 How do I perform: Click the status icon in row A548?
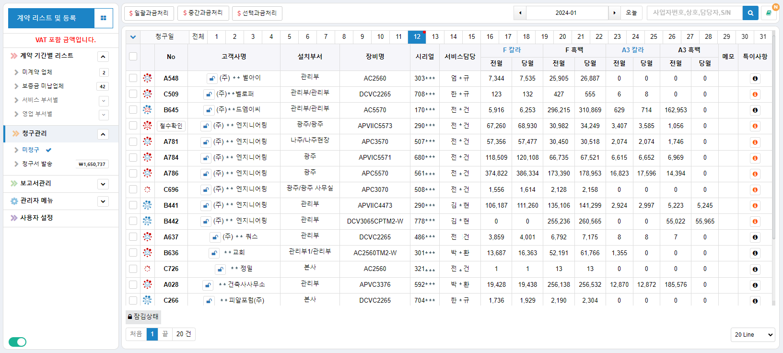point(147,78)
